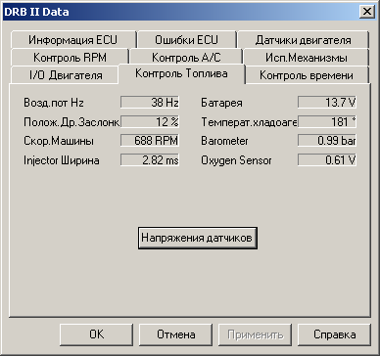Switch to the Информация ECU tab
380x356 pixels.
72,40
